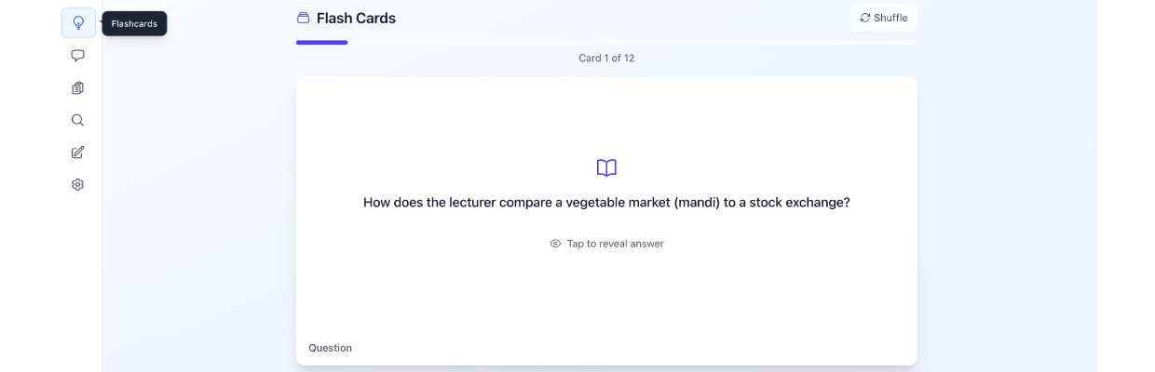This screenshot has width=1155, height=372.
Task: Click the dark Flashcards tooltip
Action: (x=134, y=23)
